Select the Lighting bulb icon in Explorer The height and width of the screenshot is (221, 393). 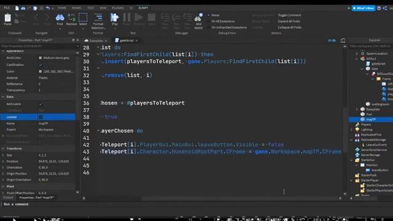(357, 130)
